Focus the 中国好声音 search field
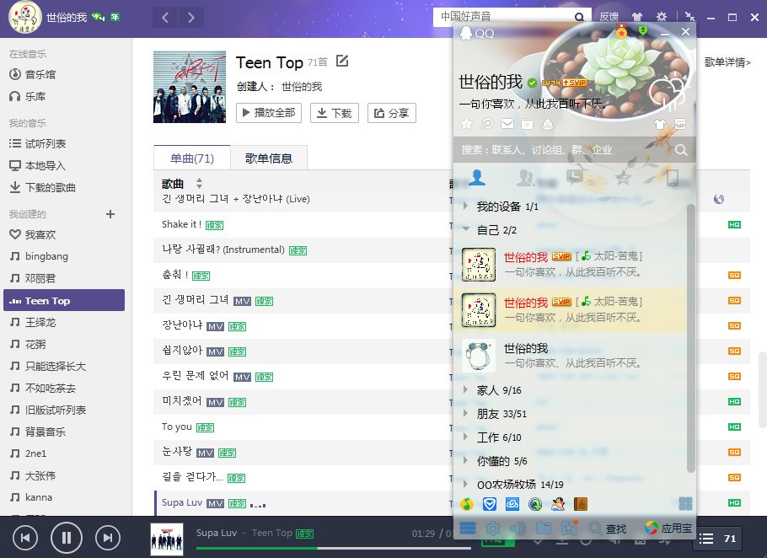The width and height of the screenshot is (767, 558). 504,17
